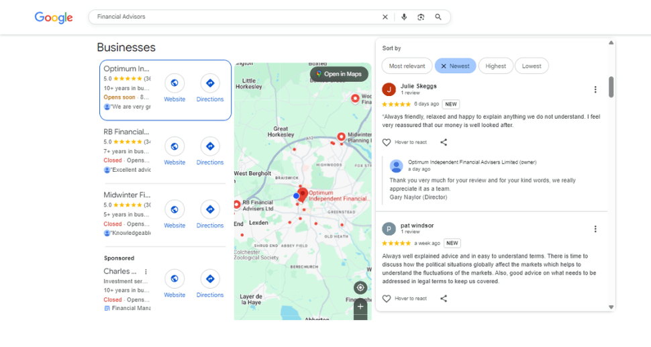Get Directions to Optimum Independent

[210, 83]
